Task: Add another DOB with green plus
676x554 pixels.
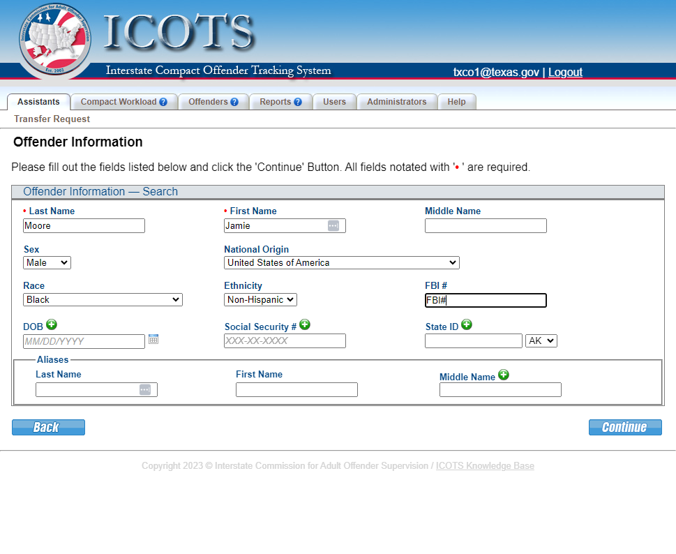Action: point(52,324)
